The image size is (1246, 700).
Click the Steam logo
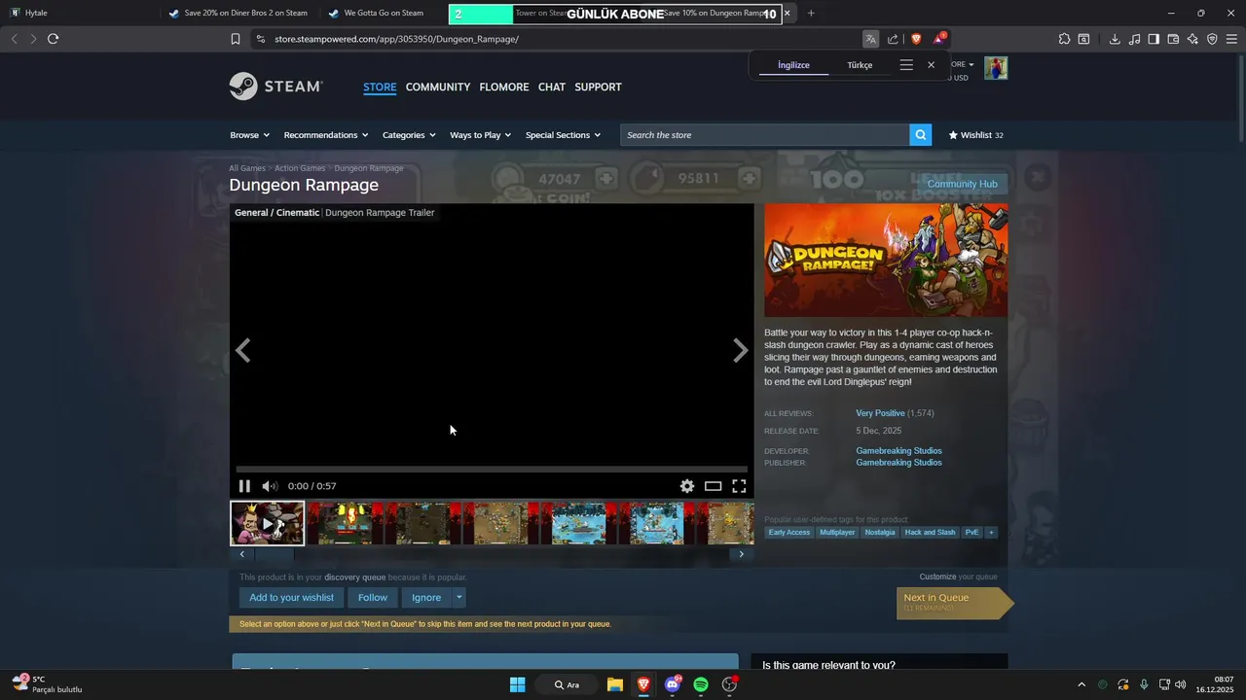pos(275,87)
